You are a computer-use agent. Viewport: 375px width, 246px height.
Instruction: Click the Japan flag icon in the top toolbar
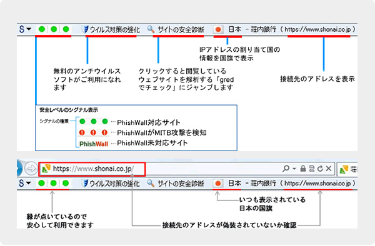coord(218,29)
